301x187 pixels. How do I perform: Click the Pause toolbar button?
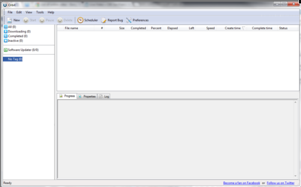click(47, 20)
